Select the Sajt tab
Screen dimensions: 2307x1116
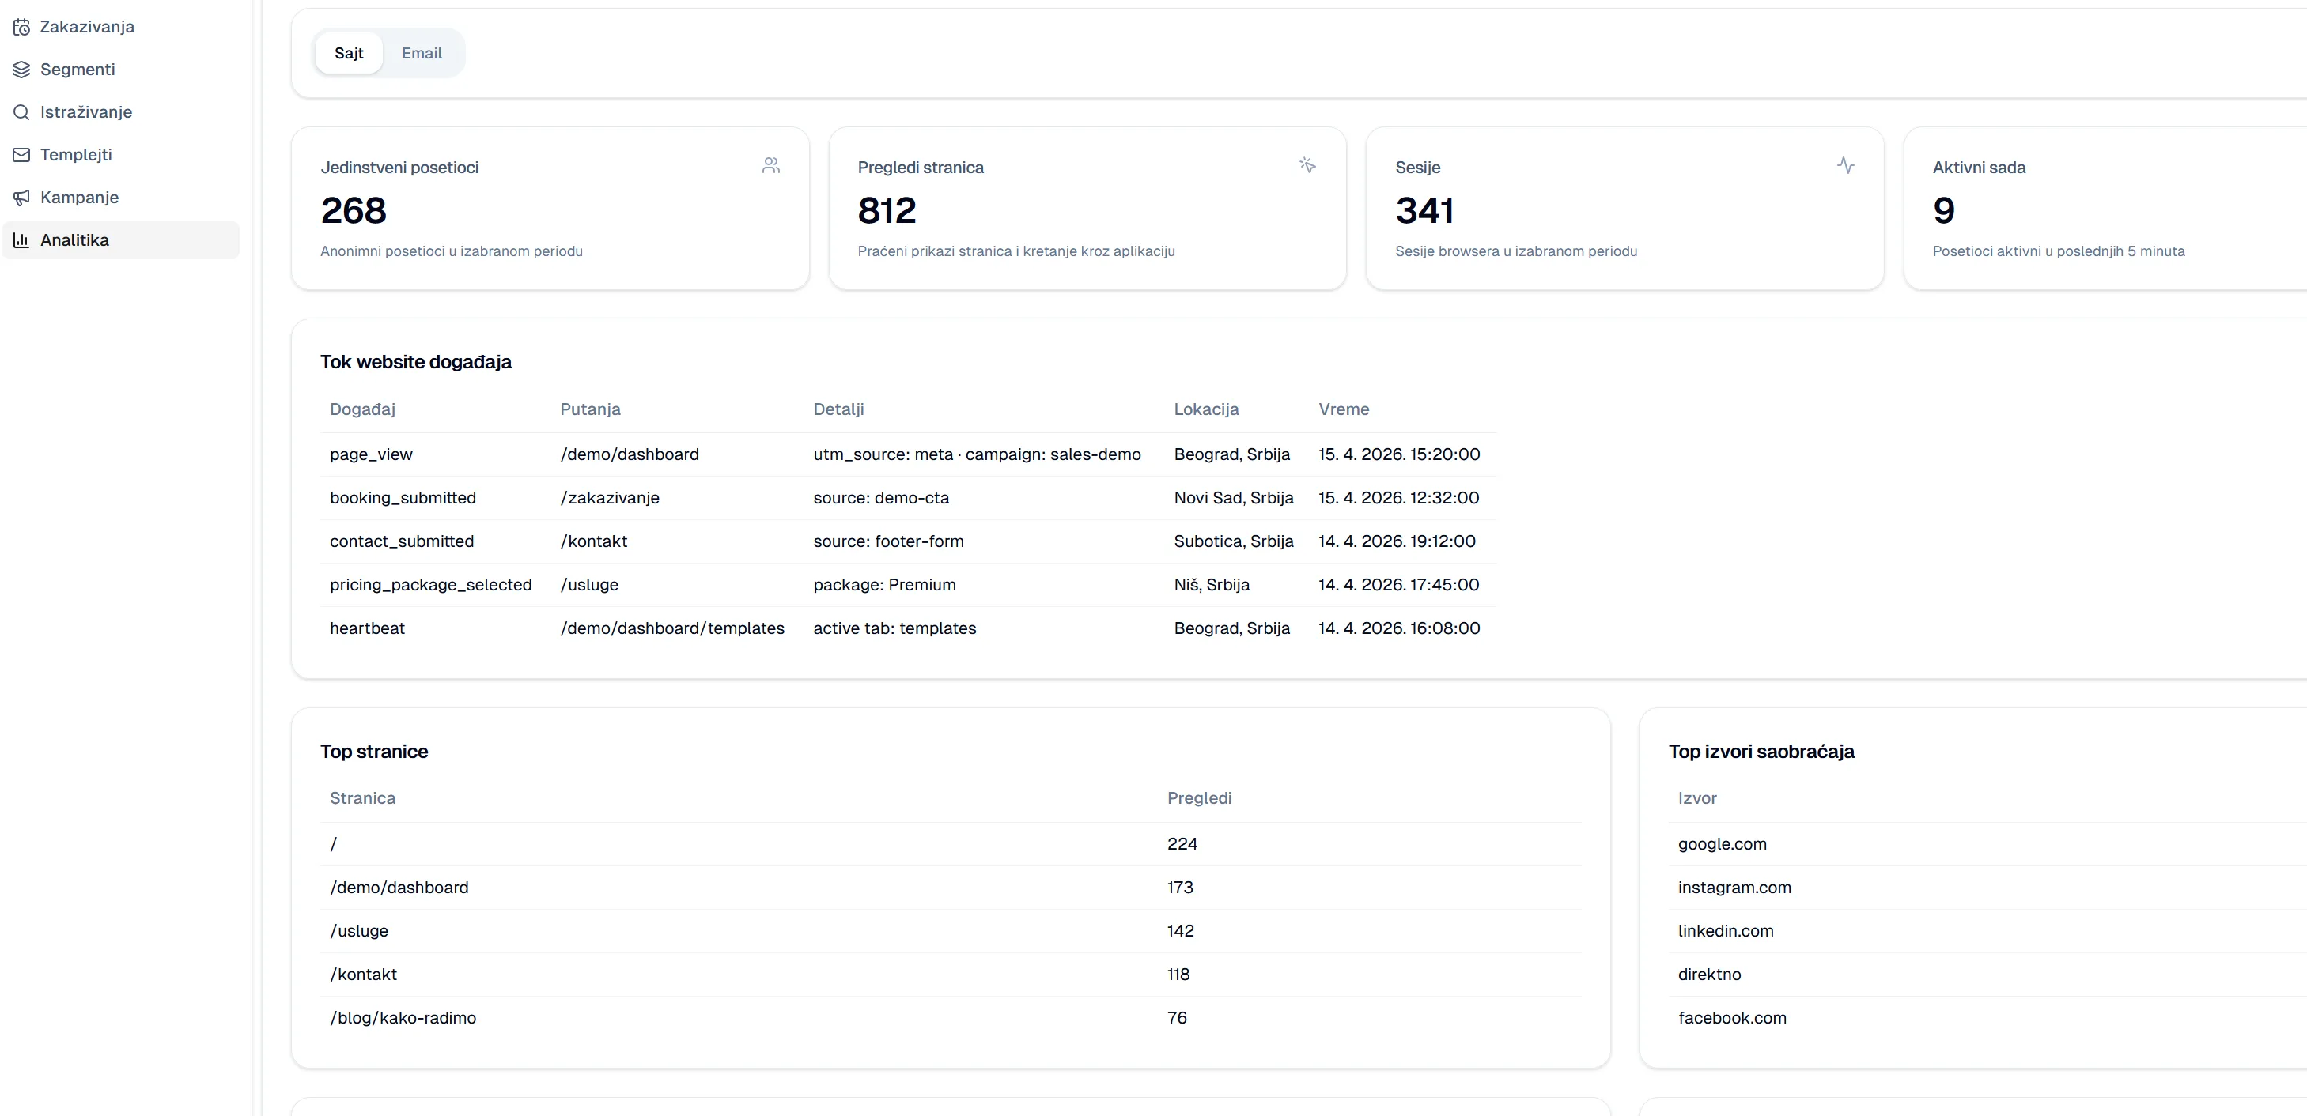pyautogui.click(x=348, y=54)
